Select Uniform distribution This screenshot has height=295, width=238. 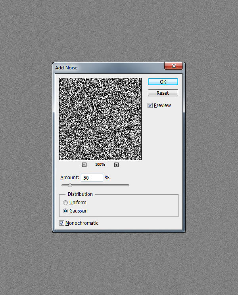[65, 203]
